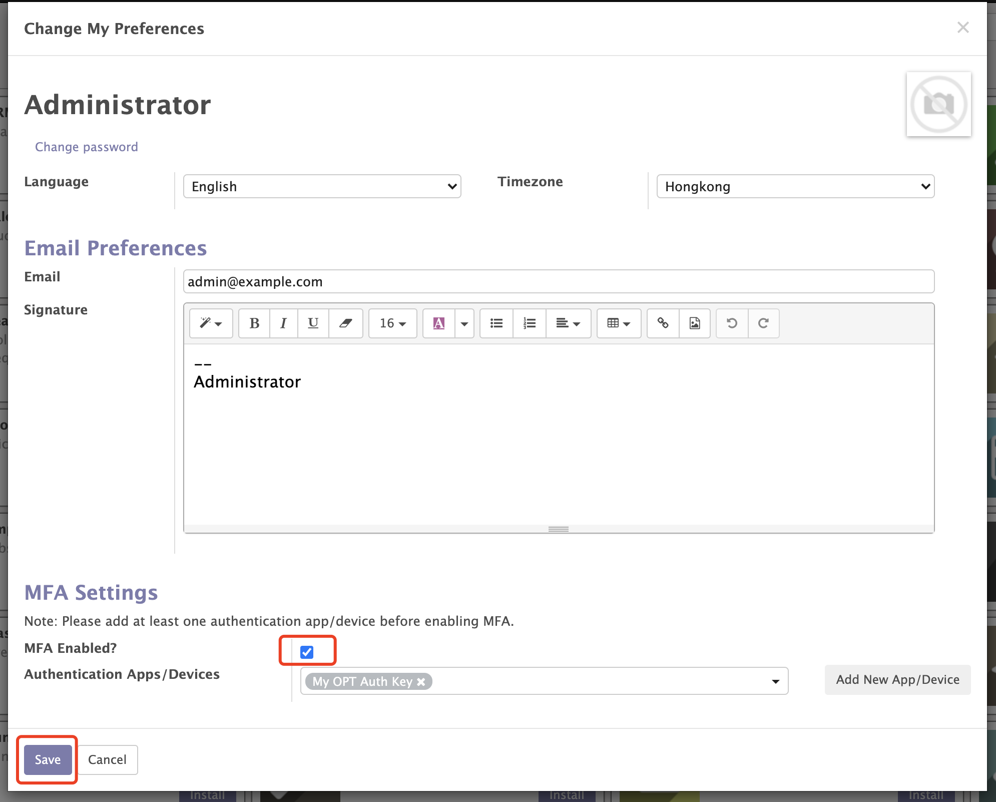Insert a hyperlink into the signature

[x=663, y=323]
